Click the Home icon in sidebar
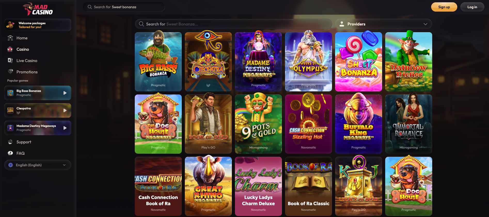Image resolution: width=489 pixels, height=217 pixels. coord(10,38)
